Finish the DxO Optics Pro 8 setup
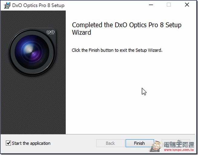The height and width of the screenshot is (155, 198). tap(140, 143)
